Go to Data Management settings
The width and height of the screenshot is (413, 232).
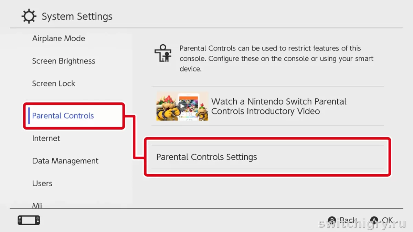click(65, 161)
